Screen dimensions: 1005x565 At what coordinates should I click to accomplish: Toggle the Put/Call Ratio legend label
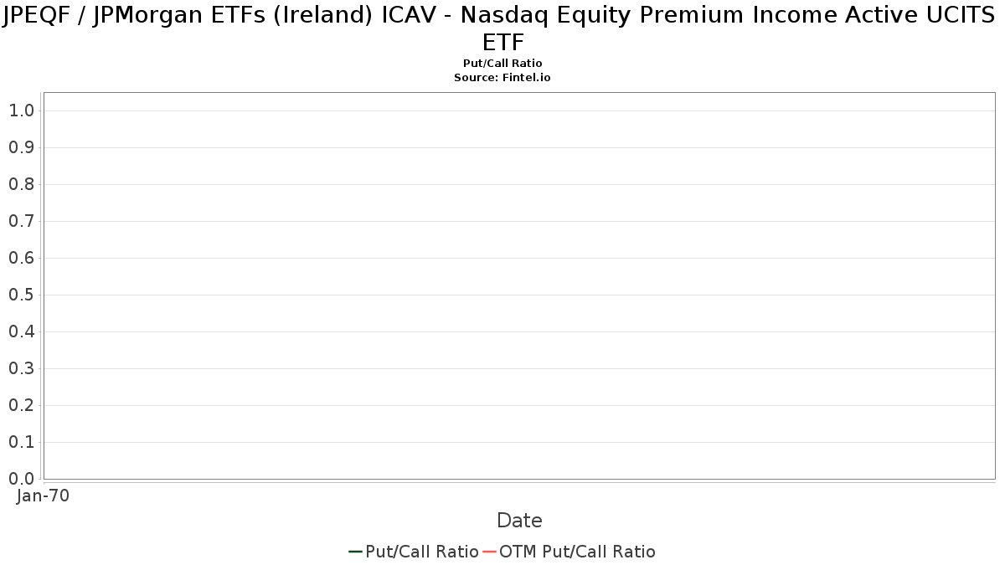click(x=422, y=552)
